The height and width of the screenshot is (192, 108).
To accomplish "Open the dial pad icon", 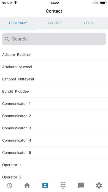I will pos(63,185).
